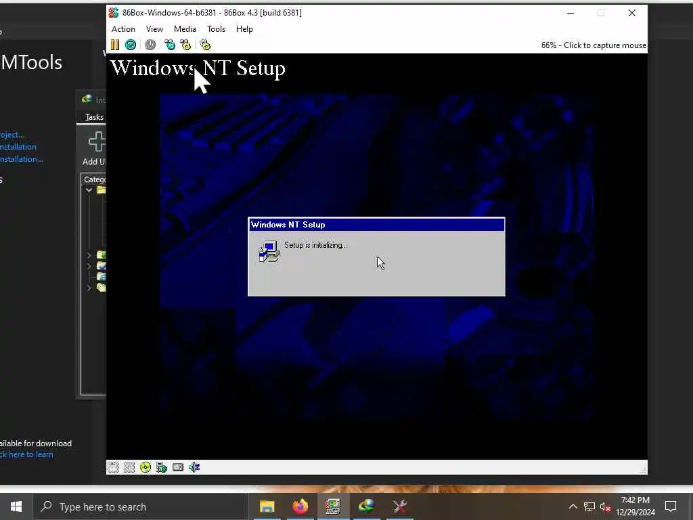
Task: Click the network tray icon
Action: click(589, 506)
